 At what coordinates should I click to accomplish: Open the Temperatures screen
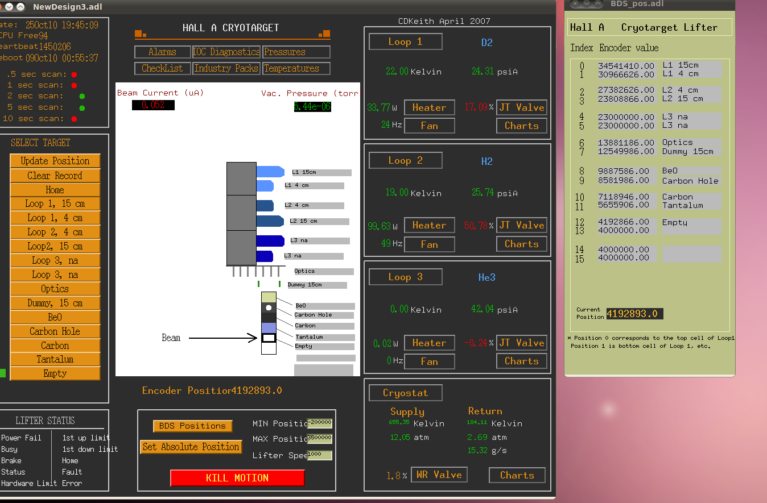click(296, 68)
